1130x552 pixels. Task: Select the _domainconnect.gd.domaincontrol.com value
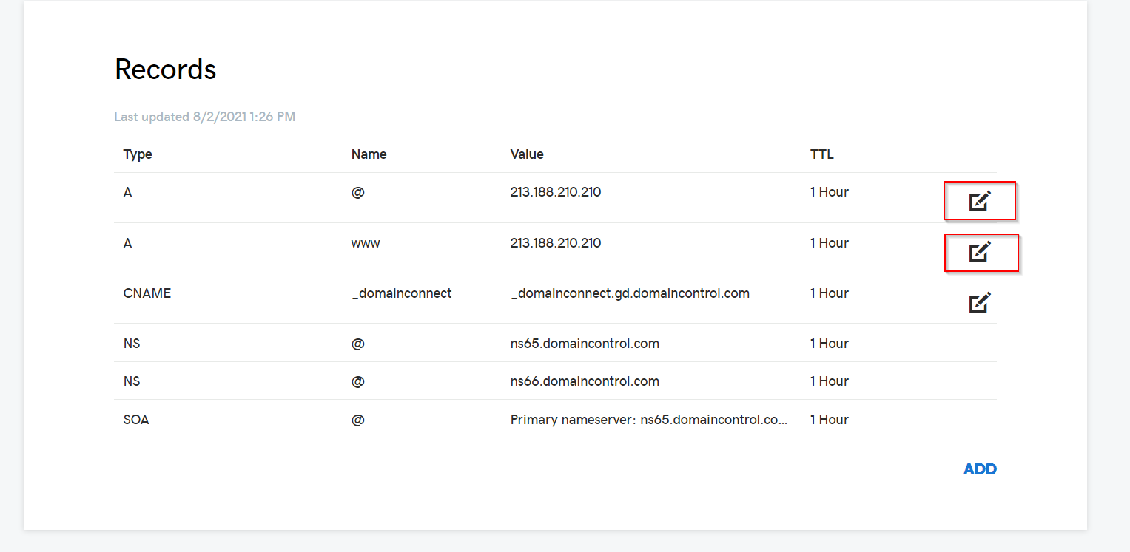click(x=630, y=293)
